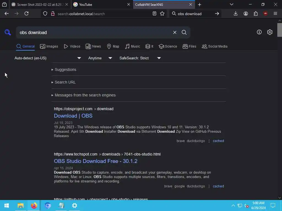Open File Explorer from taskbar
This screenshot has width=282, height=211.
tap(20, 206)
